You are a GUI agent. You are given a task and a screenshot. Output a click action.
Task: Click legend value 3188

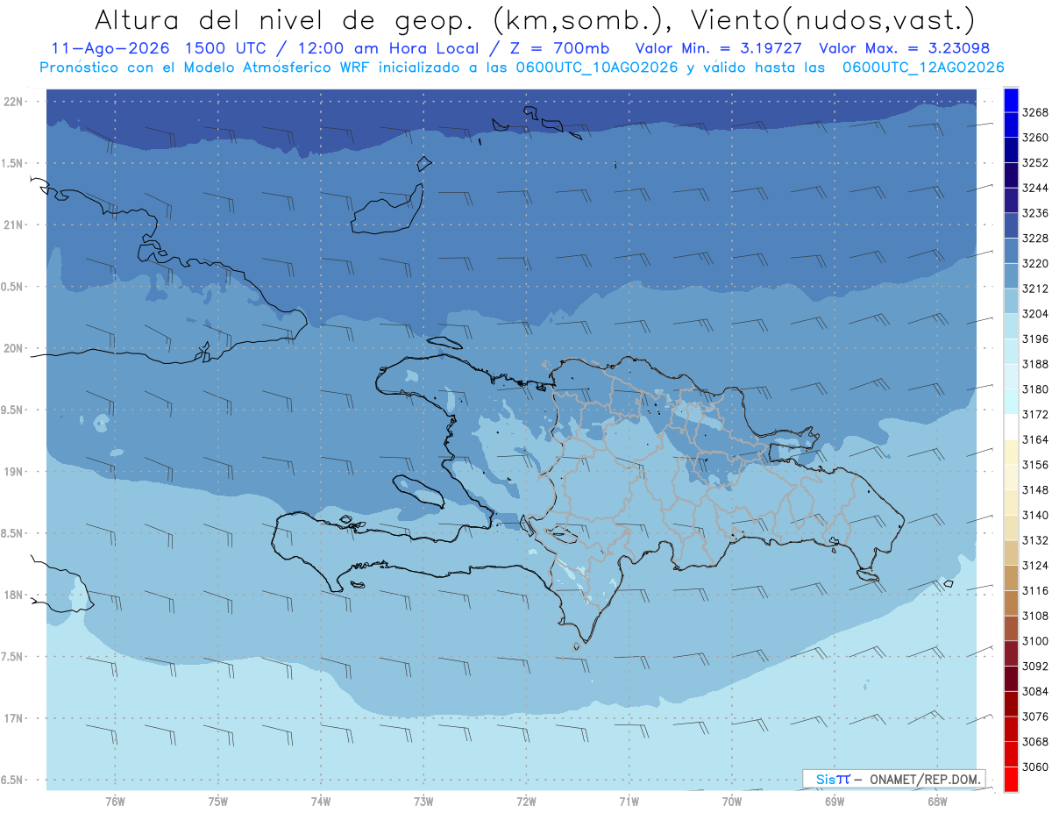point(1035,364)
